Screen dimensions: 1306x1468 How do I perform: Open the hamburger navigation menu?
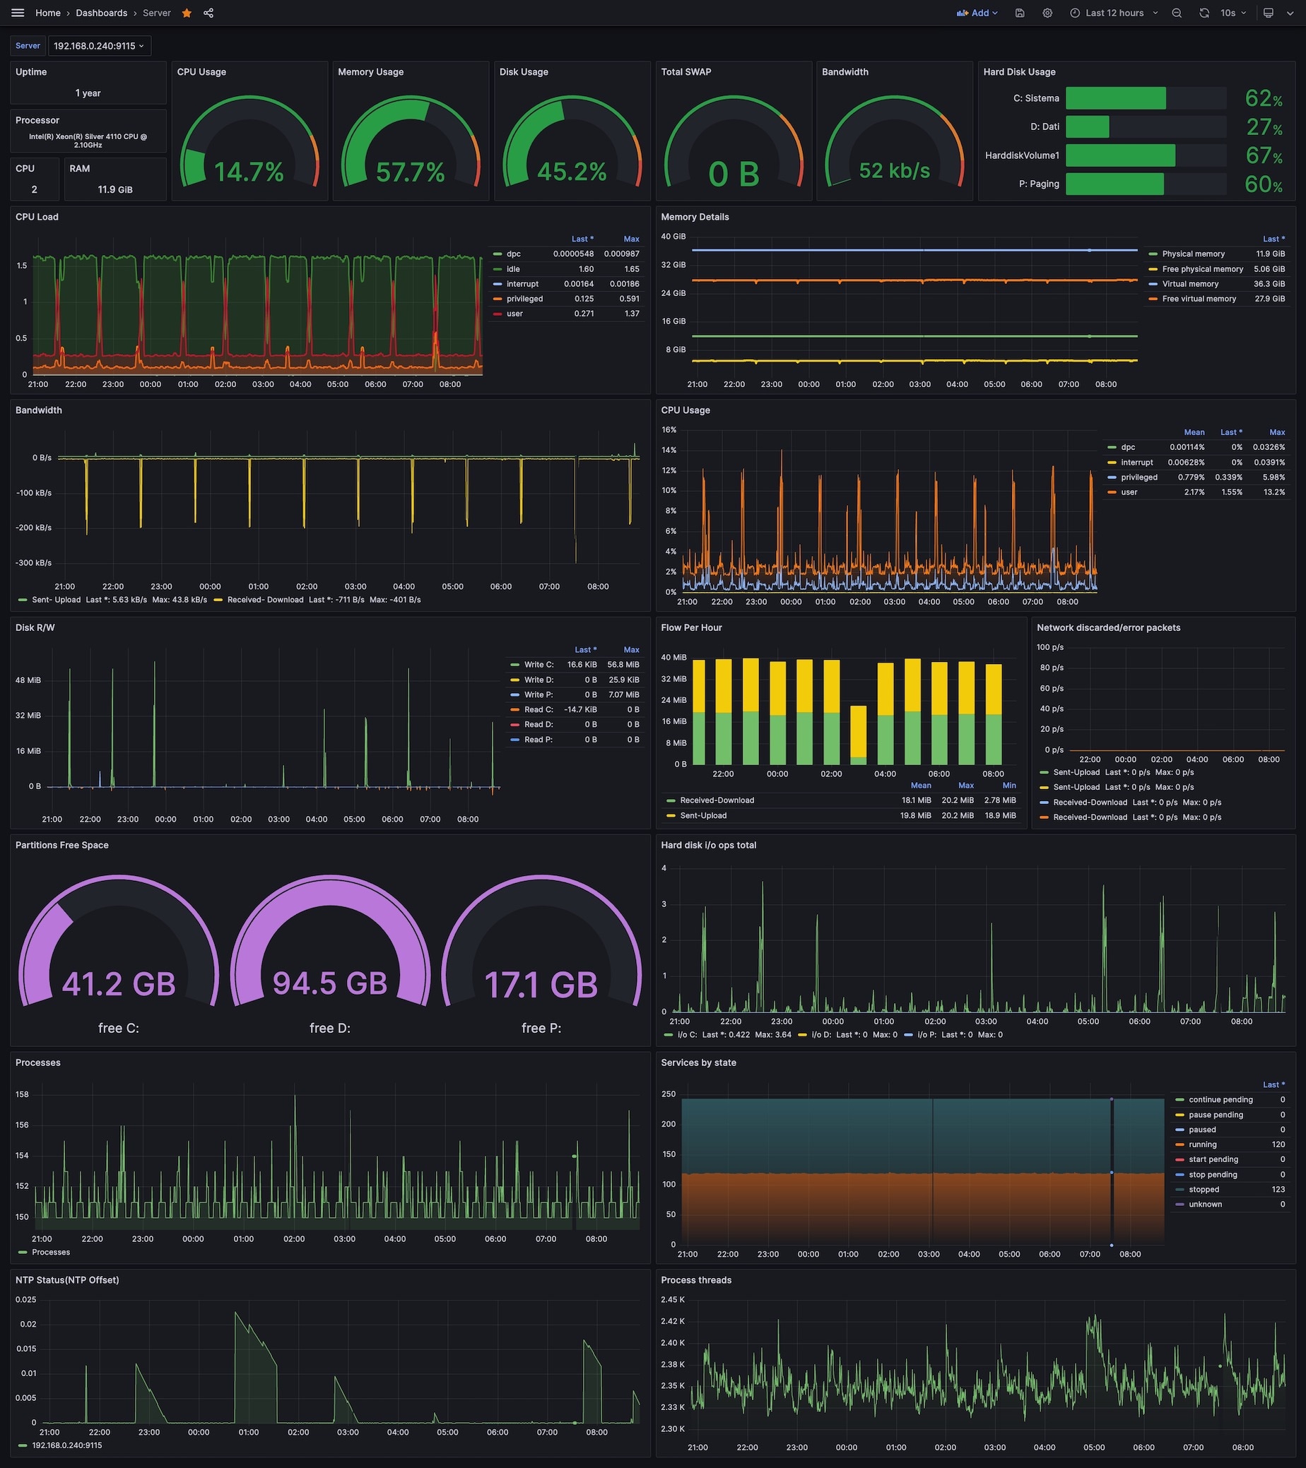18,13
